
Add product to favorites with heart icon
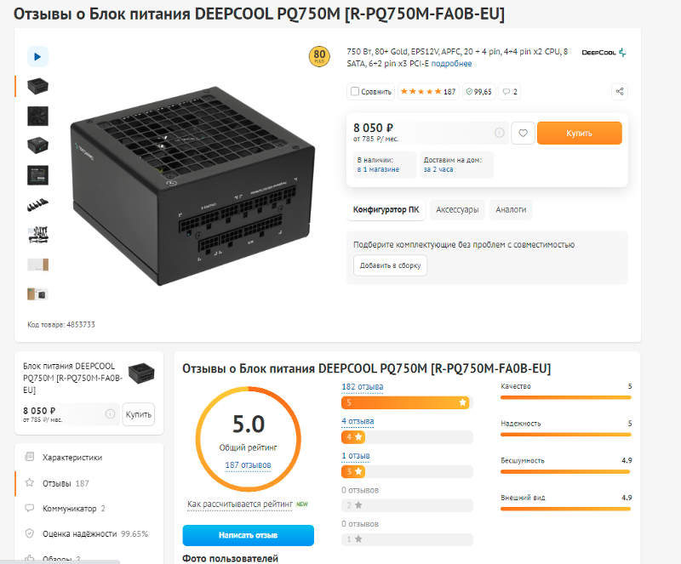point(523,134)
